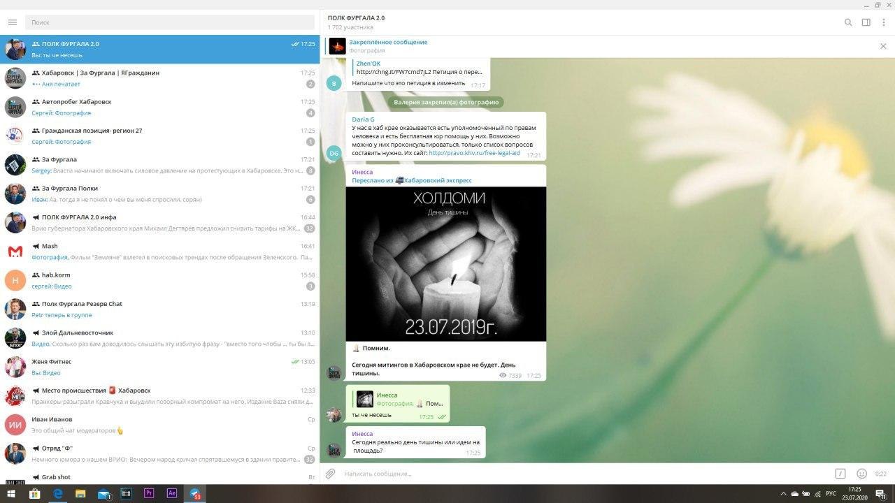Open the hamburger main menu
The height and width of the screenshot is (503, 895).
[x=12, y=22]
